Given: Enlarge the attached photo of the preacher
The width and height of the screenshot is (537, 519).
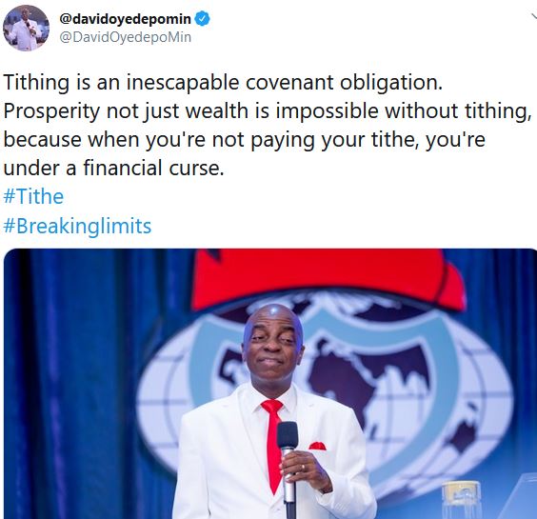Looking at the screenshot, I should click(270, 384).
